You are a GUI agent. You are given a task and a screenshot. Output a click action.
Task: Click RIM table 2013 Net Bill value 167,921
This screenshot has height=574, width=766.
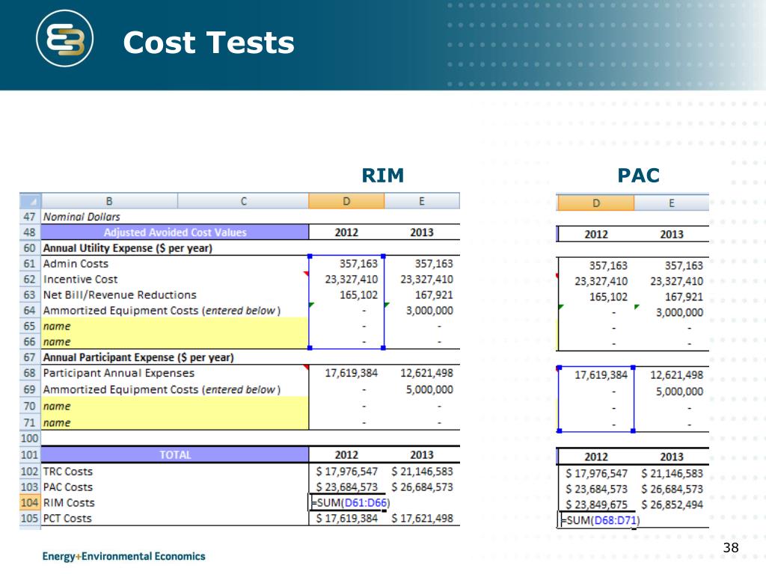[x=435, y=294]
